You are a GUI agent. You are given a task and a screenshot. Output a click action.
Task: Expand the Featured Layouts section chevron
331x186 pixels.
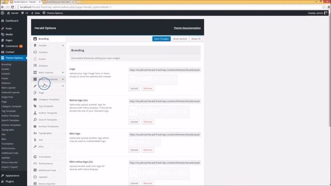point(63,79)
